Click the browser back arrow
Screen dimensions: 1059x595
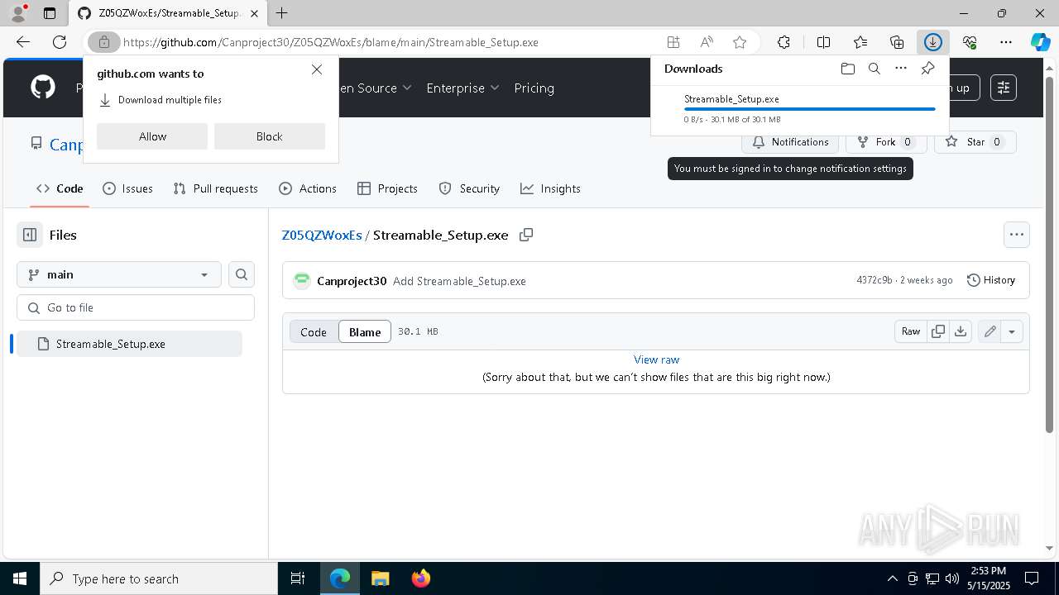click(23, 42)
